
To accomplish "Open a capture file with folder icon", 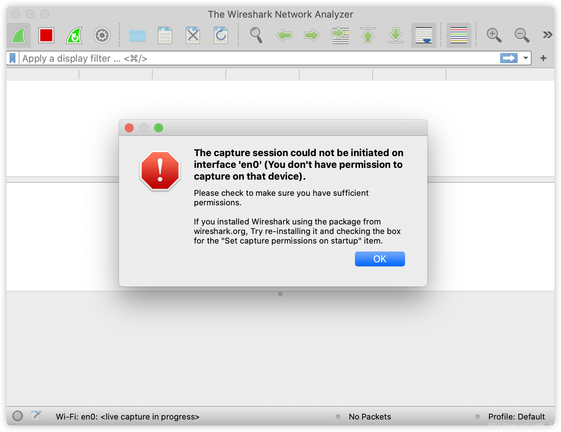I will point(137,36).
